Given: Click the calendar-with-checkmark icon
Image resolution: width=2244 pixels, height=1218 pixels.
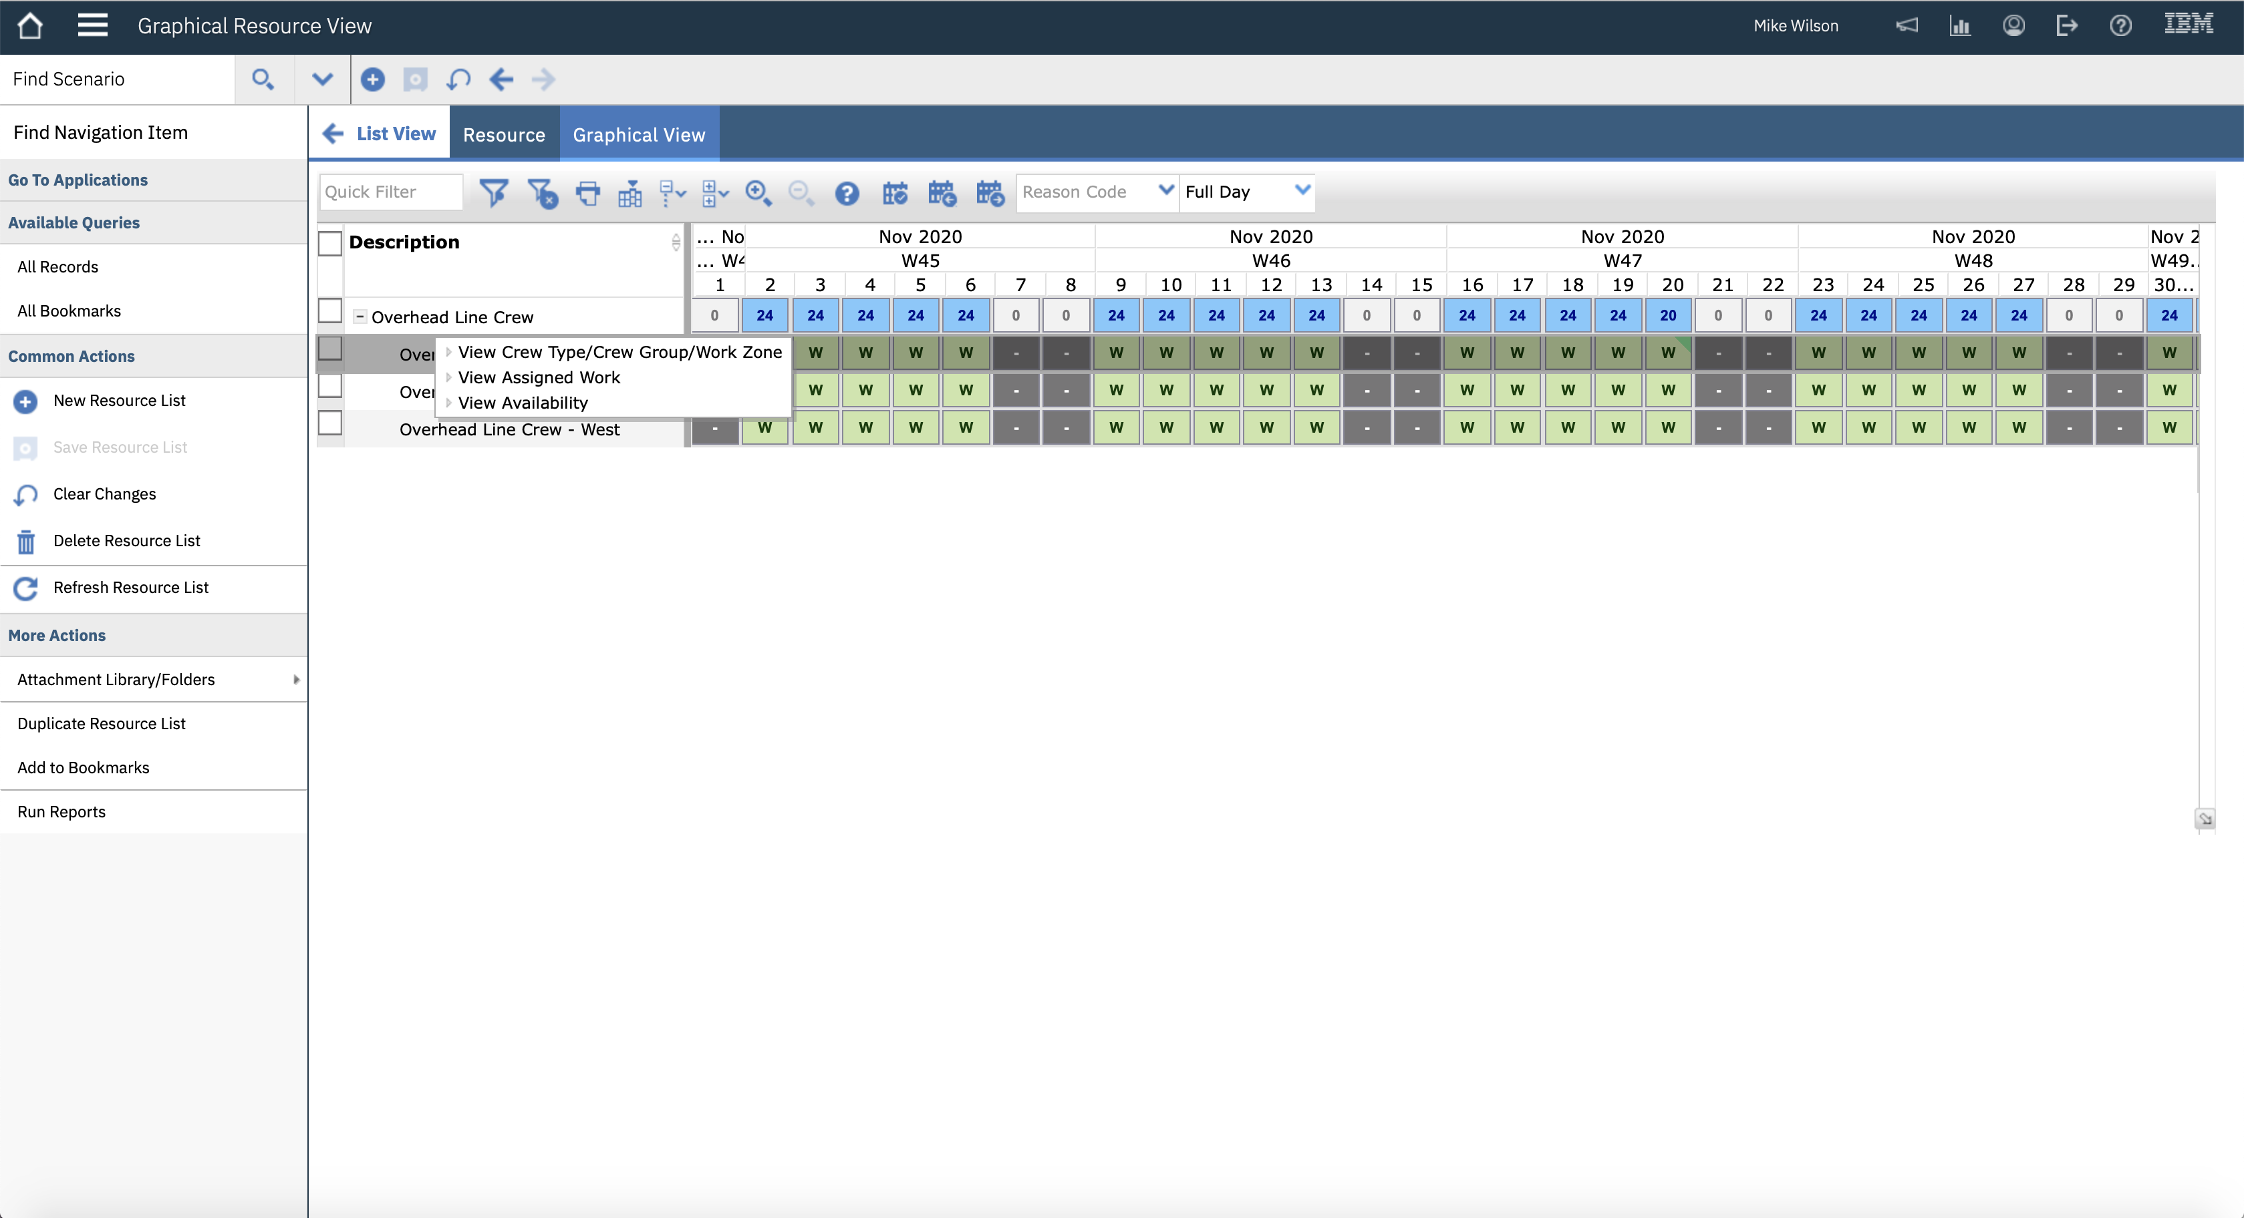Looking at the screenshot, I should tap(895, 192).
